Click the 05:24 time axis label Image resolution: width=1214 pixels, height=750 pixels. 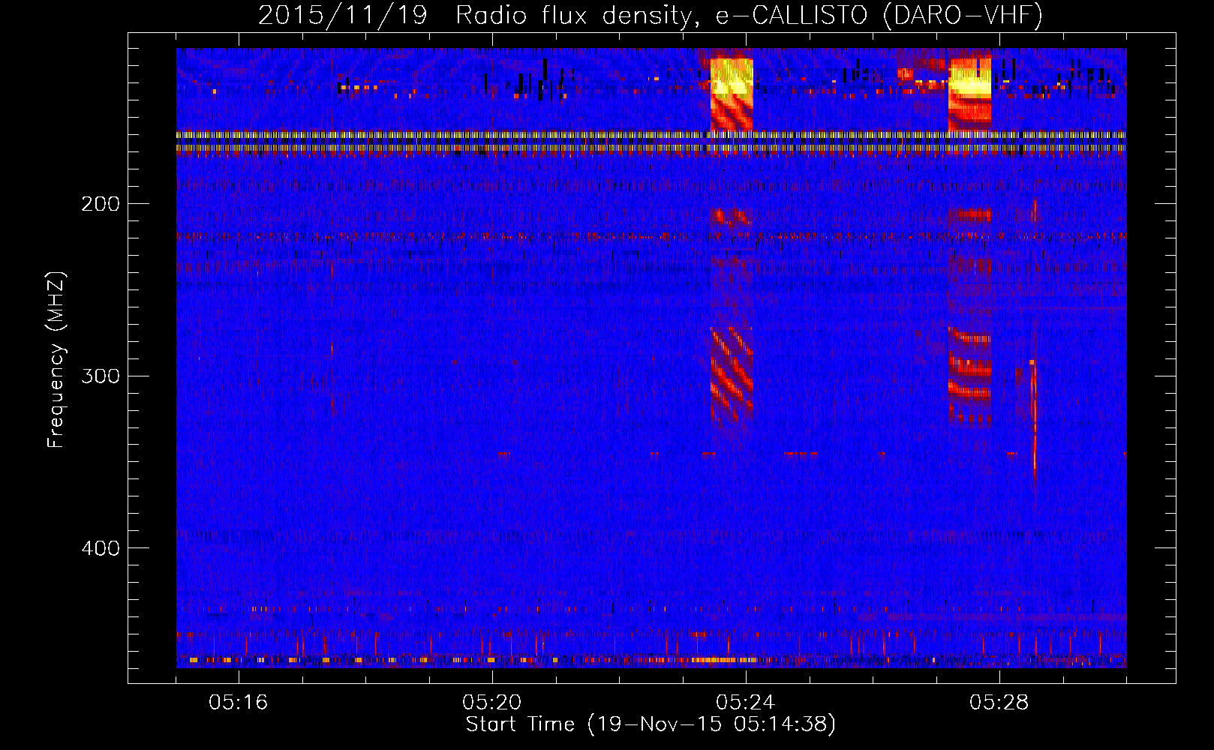point(746,703)
